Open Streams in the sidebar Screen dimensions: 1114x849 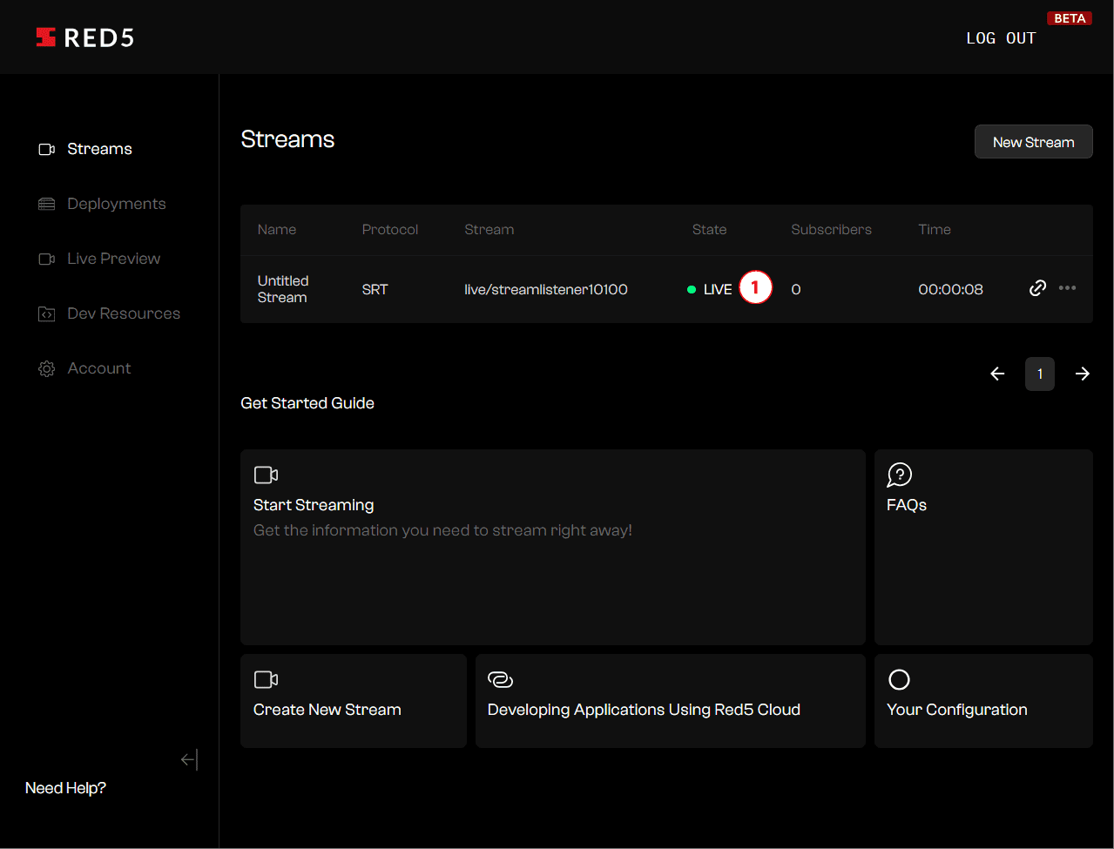[85, 150]
